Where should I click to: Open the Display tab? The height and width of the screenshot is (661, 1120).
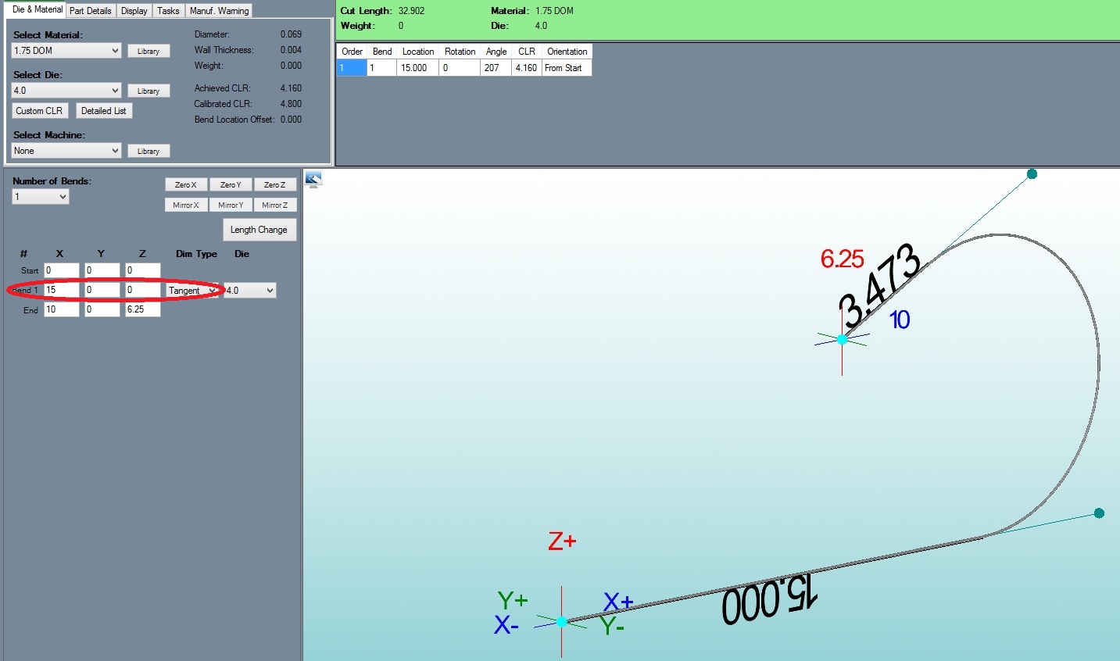pos(134,11)
